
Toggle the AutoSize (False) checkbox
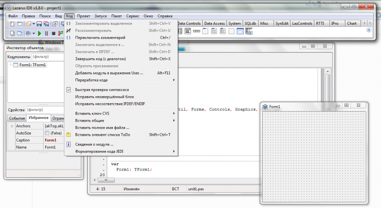point(47,133)
